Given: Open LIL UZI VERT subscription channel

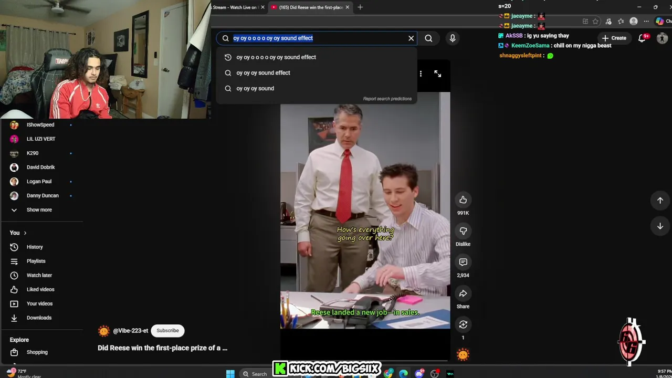Looking at the screenshot, I should (41, 139).
